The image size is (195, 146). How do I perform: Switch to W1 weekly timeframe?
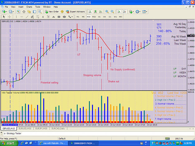point(115,17)
